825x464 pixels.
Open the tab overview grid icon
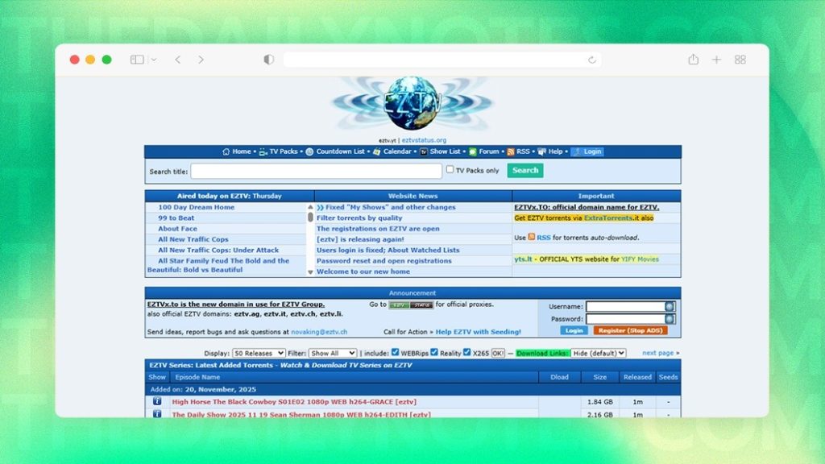[740, 60]
